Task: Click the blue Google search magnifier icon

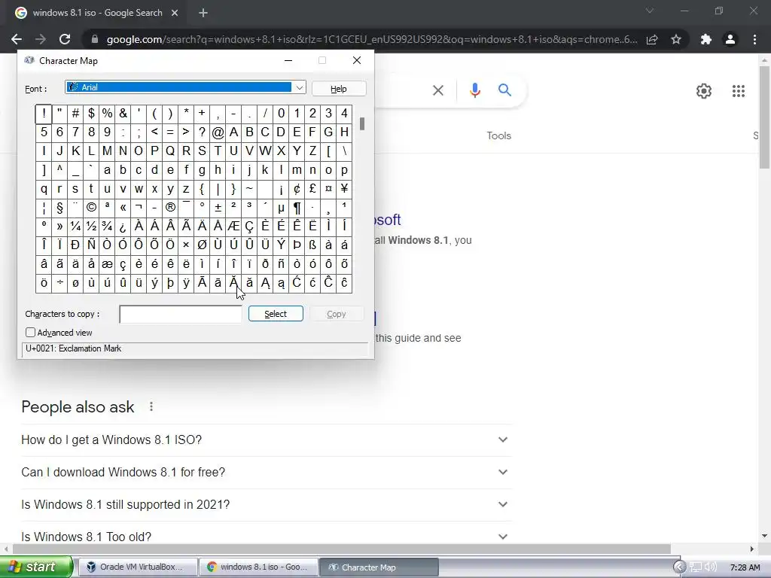Action: (504, 90)
